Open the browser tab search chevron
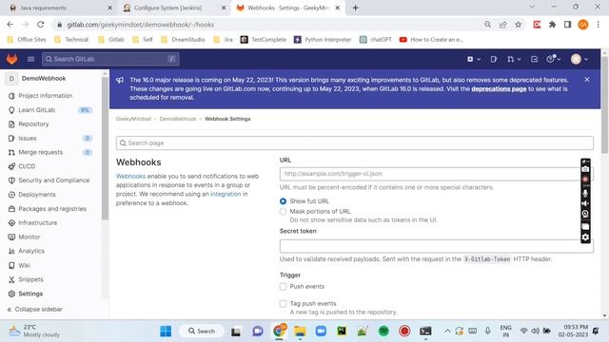 coord(532,7)
